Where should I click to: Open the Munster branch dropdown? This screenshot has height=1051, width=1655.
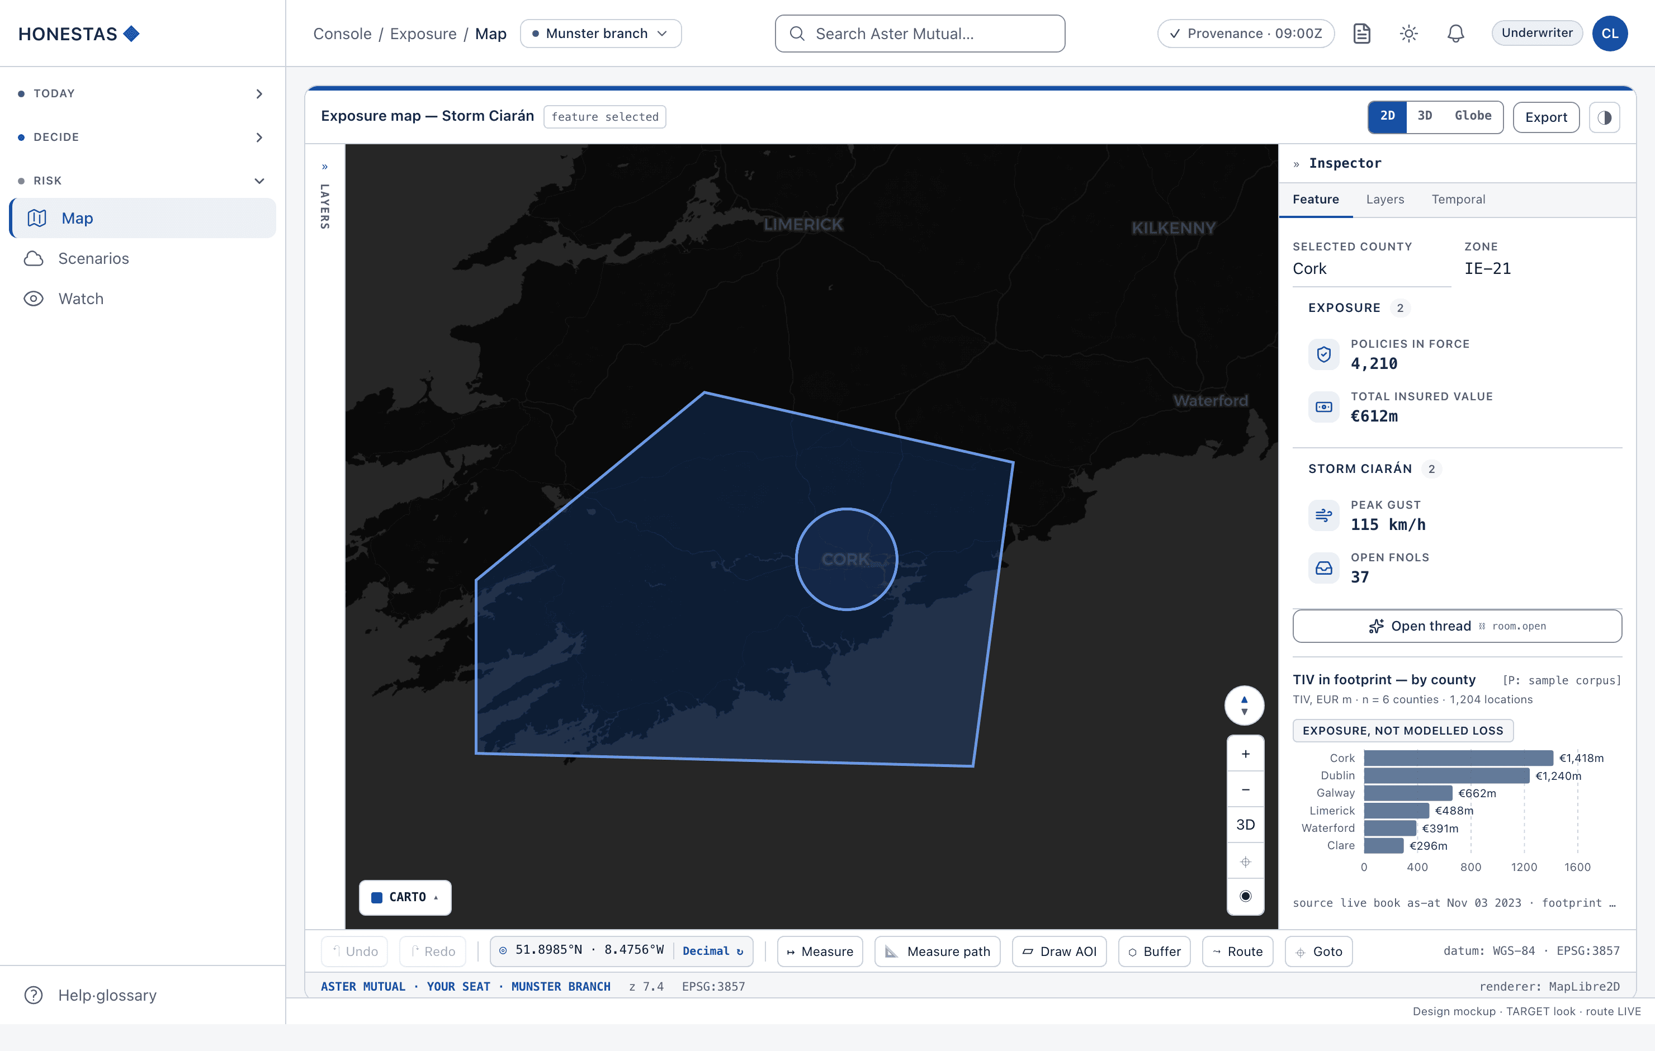600,34
